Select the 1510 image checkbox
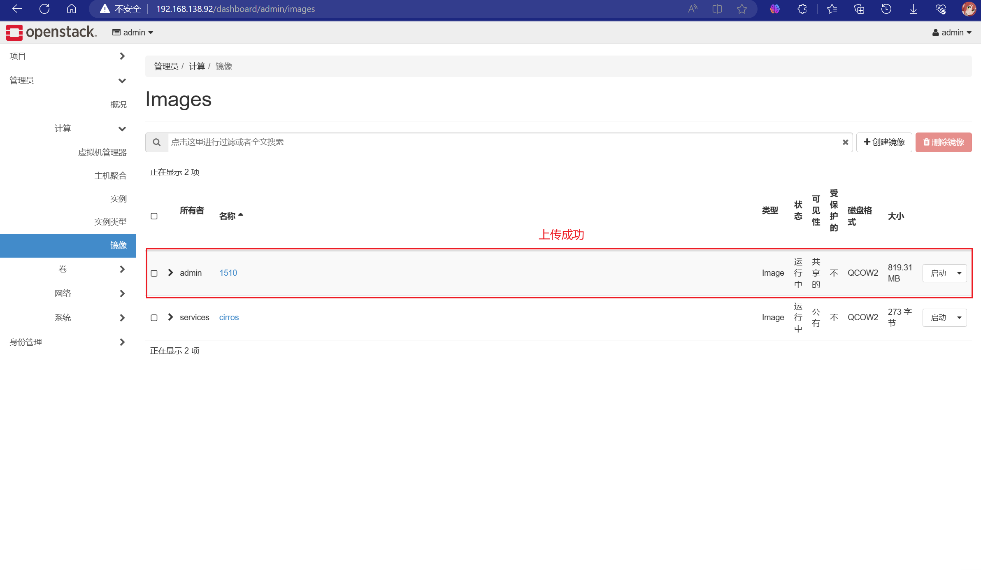This screenshot has height=570, width=981. pyautogui.click(x=154, y=273)
